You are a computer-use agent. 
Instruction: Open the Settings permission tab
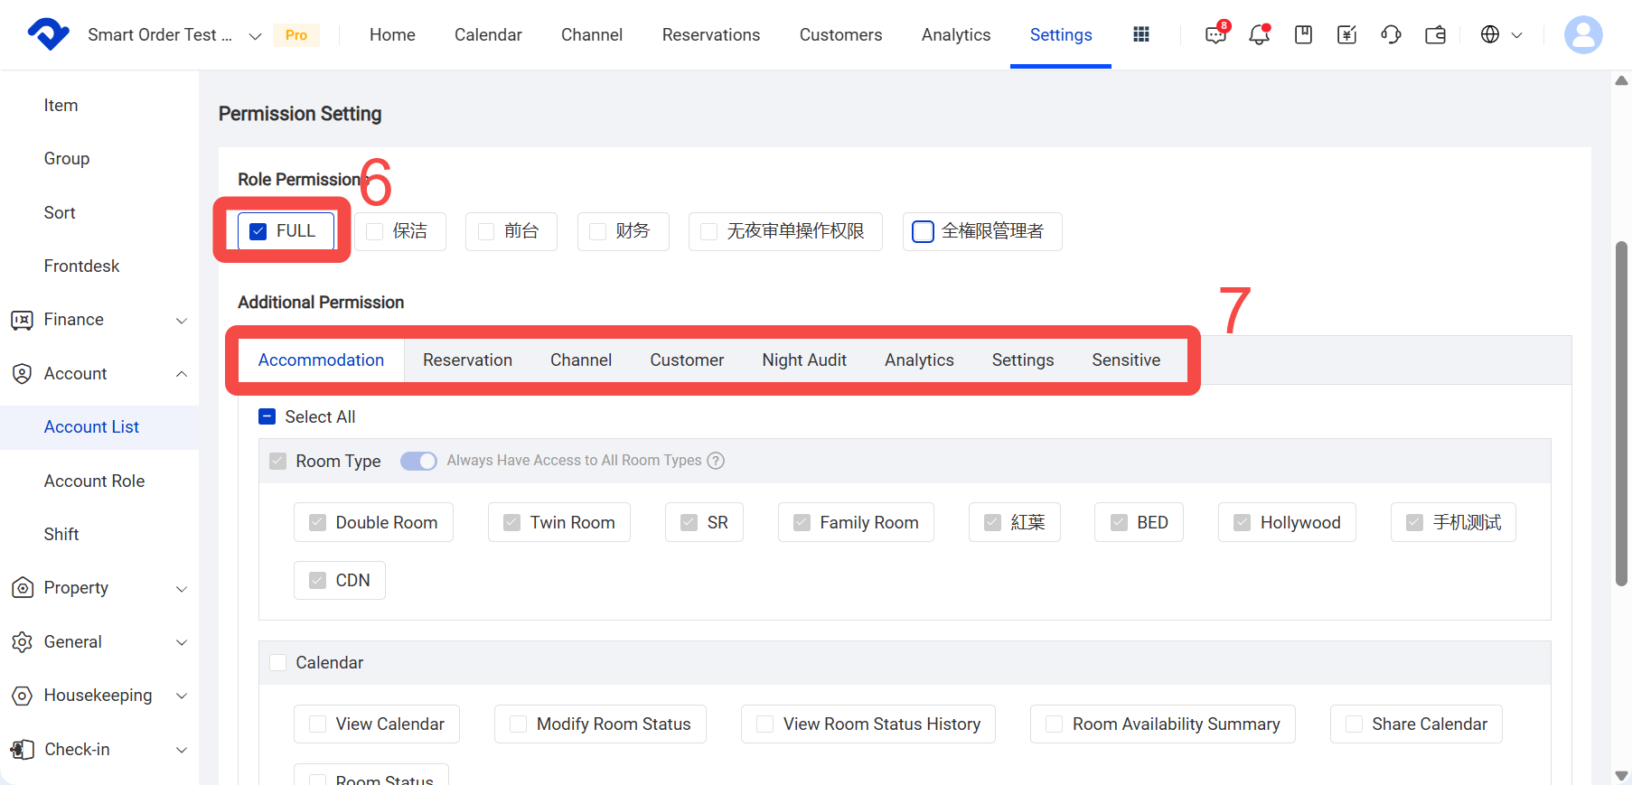1023,360
